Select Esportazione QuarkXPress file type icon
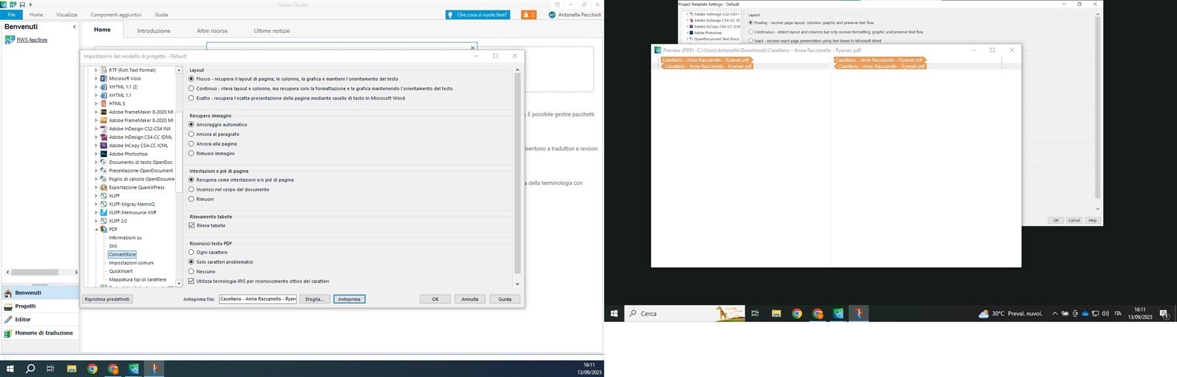The height and width of the screenshot is (377, 1177). pyautogui.click(x=103, y=188)
